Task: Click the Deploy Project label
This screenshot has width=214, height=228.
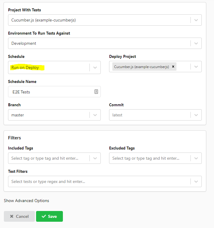Action: click(122, 57)
